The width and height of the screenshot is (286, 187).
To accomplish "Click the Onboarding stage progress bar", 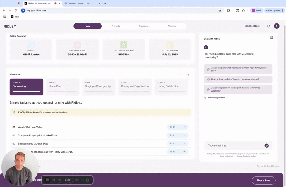I will click(27, 92).
